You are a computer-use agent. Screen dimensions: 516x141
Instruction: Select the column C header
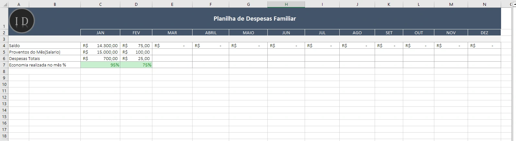(x=100, y=4)
